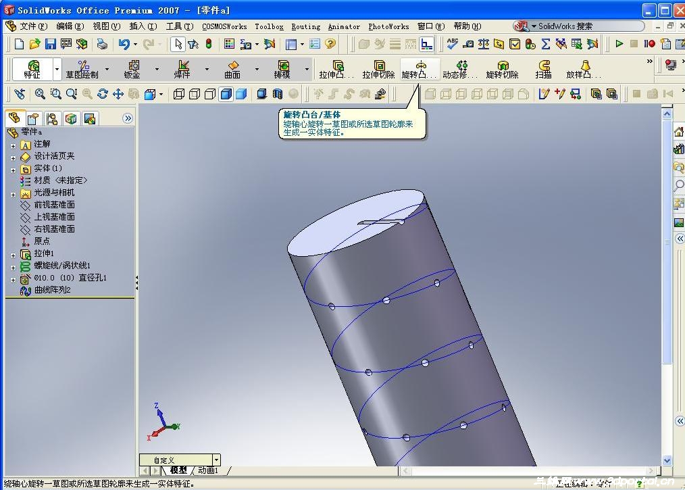Open the 焊件 dropdown arrow

tap(207, 69)
